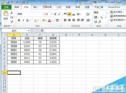This screenshot has height=93, width=126.
Task: Increase decimal places icon
Action: click(x=96, y=22)
